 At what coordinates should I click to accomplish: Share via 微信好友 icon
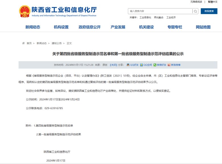[x=155, y=65]
